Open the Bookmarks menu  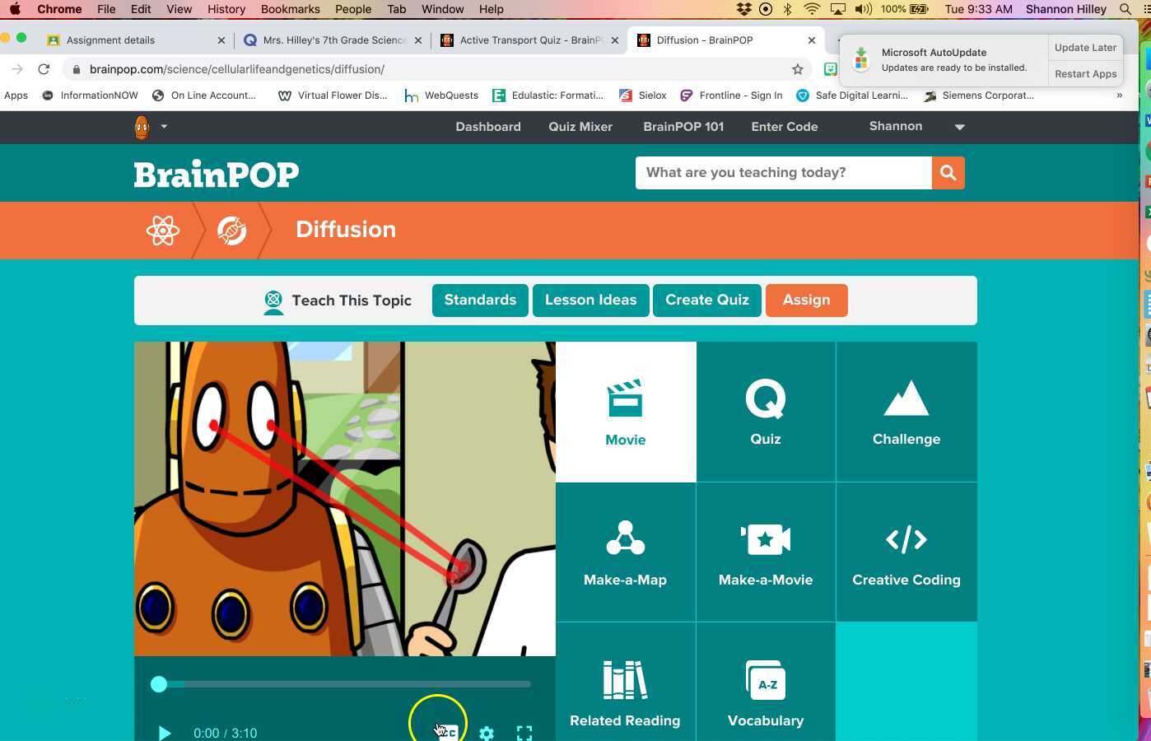point(290,9)
